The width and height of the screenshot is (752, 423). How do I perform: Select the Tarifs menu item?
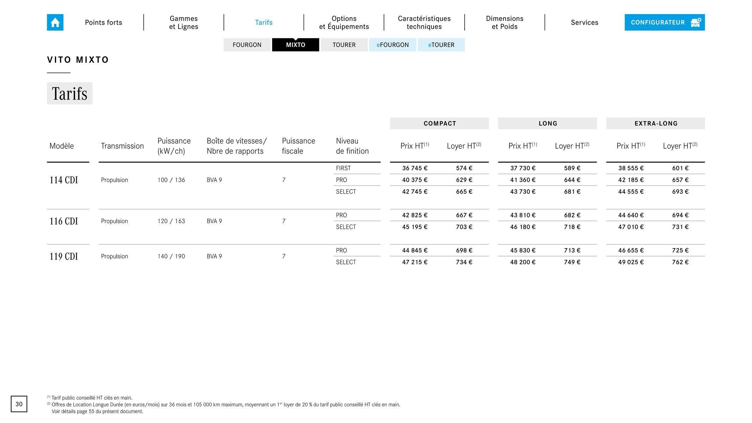click(x=264, y=23)
